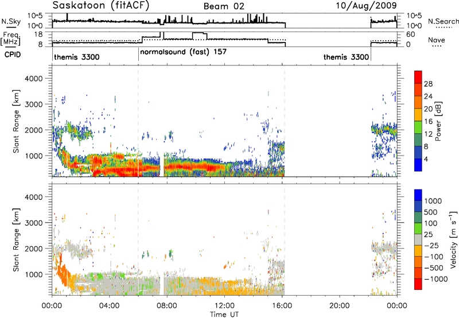Click the "04:00" time axis tick label

click(109, 306)
